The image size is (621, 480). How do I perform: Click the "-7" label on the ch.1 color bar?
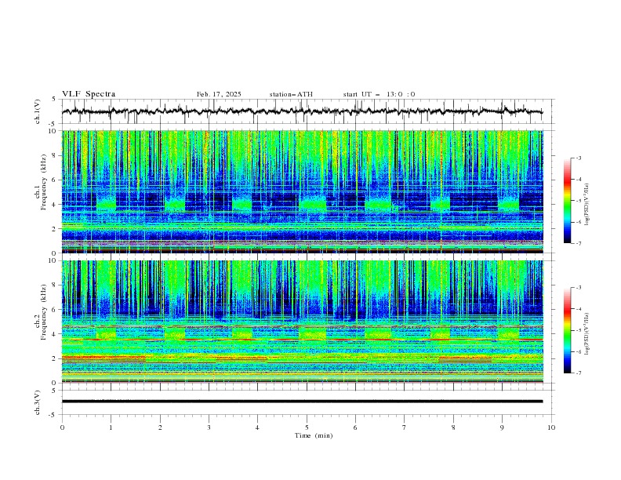pyautogui.click(x=579, y=243)
